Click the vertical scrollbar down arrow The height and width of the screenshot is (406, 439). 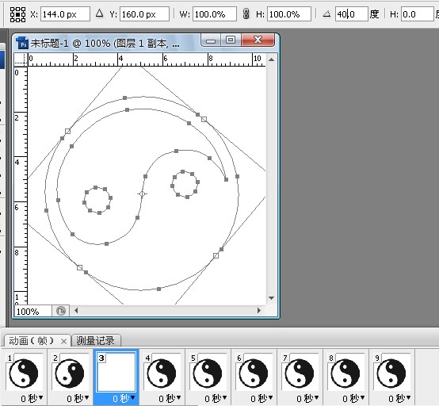(271, 298)
